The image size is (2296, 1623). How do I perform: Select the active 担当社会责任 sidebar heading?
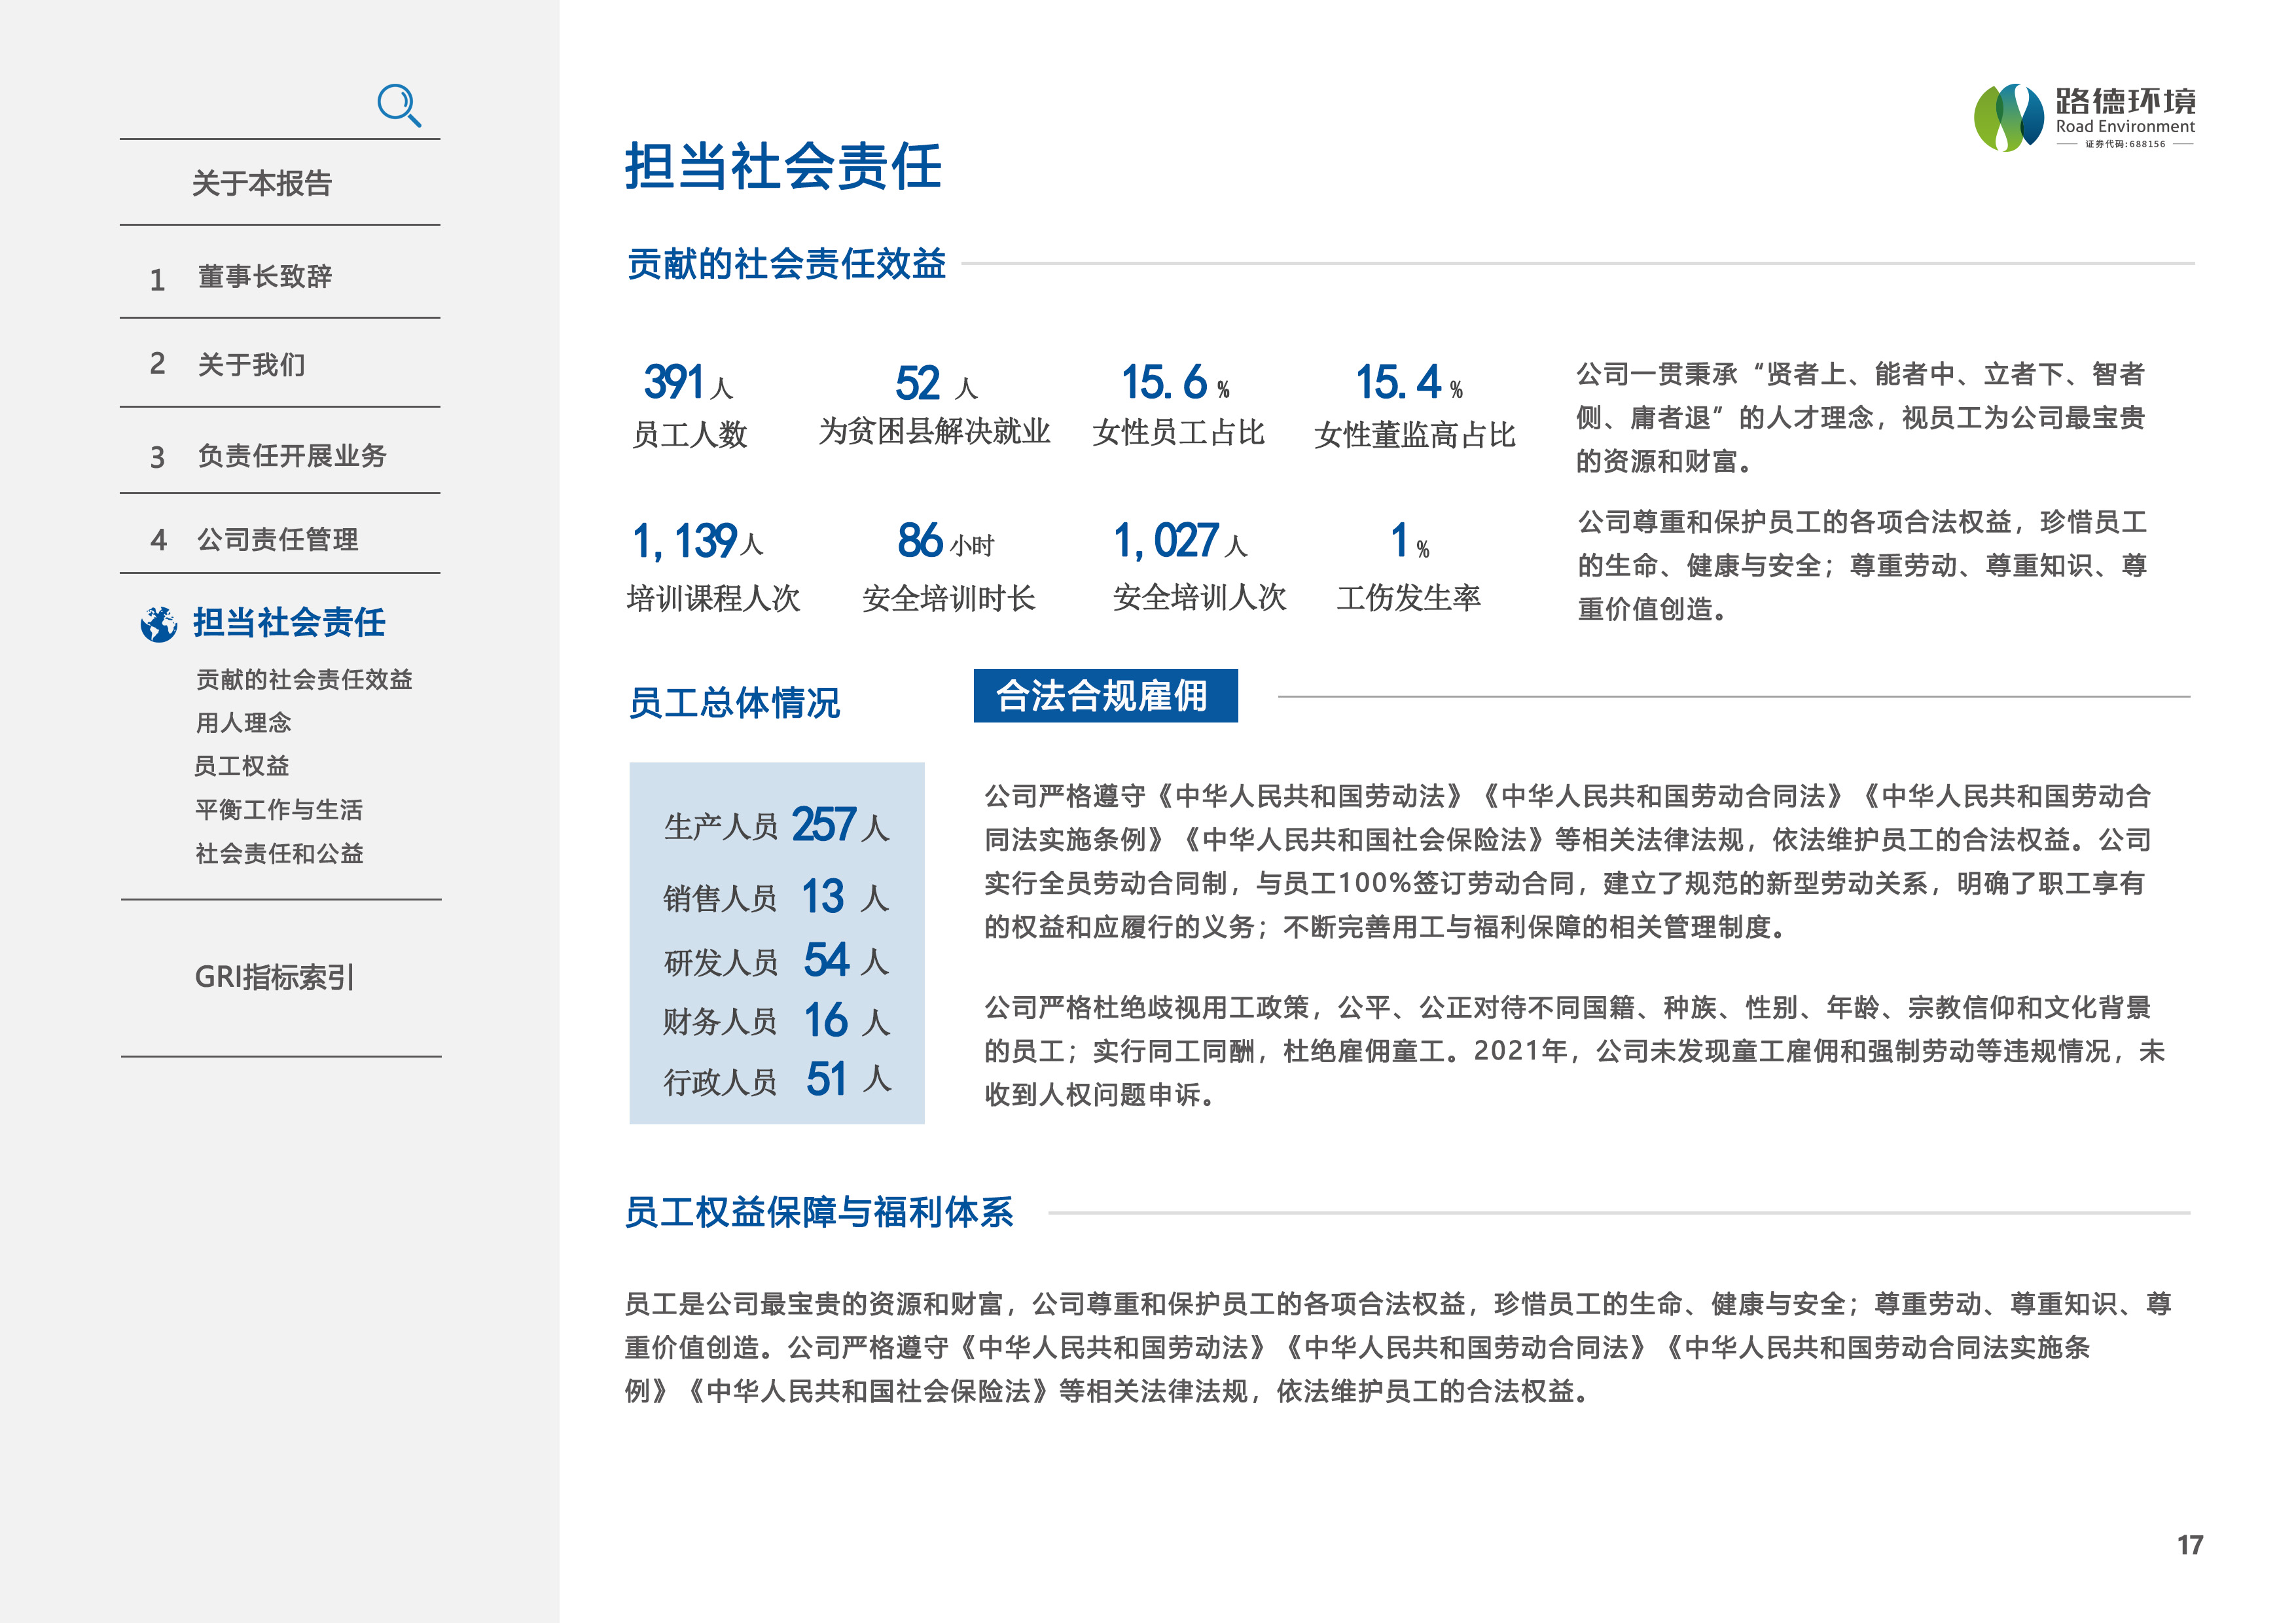[289, 623]
